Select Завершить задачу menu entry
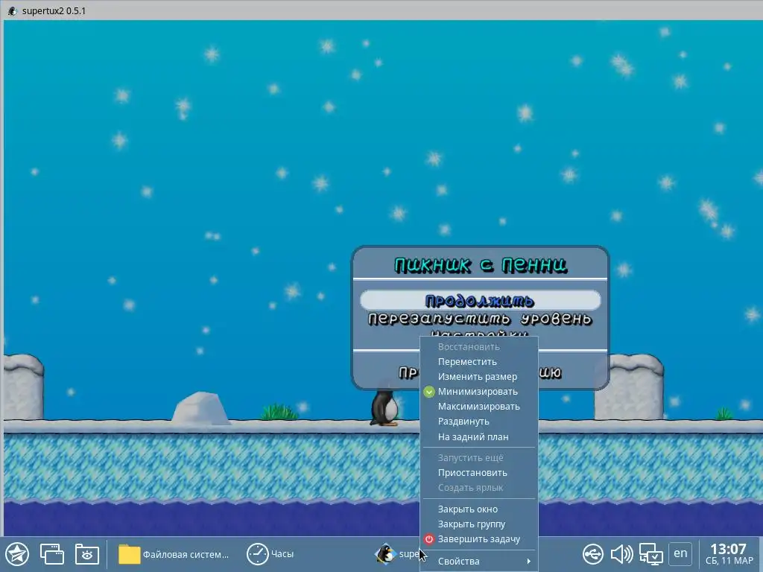 tap(479, 539)
